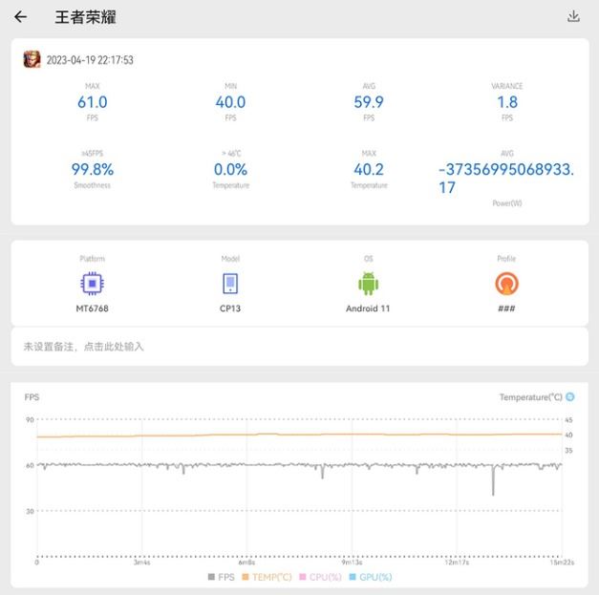Click the deepest FPS dip on the chart

point(493,493)
